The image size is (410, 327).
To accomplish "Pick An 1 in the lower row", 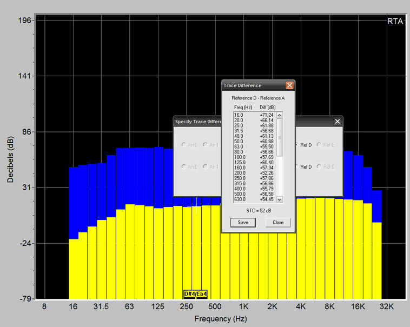I will [206, 167].
